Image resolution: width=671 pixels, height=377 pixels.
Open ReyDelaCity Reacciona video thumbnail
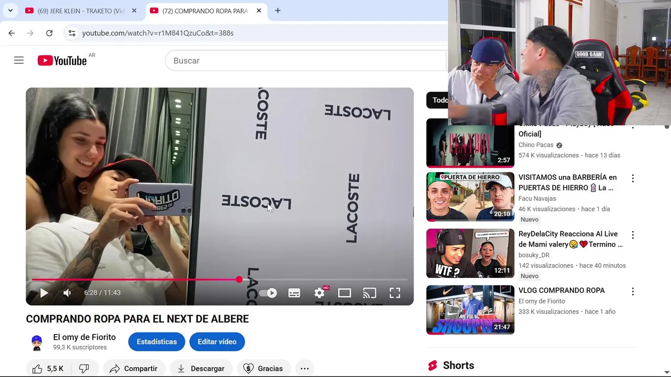[470, 253]
